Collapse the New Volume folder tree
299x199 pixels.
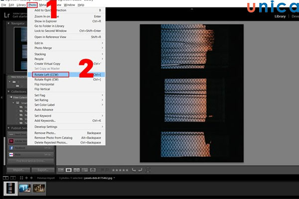coord(10,82)
